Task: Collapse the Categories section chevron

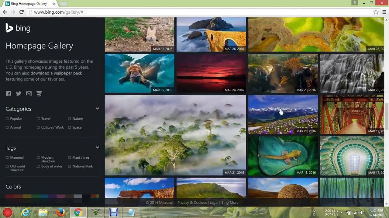Action: tap(97, 108)
